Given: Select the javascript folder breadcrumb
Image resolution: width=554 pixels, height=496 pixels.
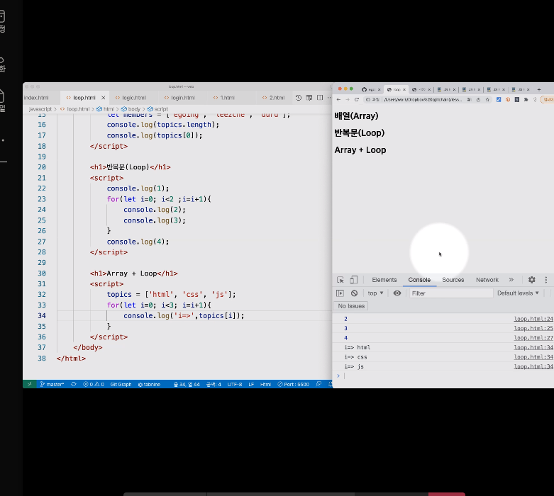Looking at the screenshot, I should click(40, 109).
